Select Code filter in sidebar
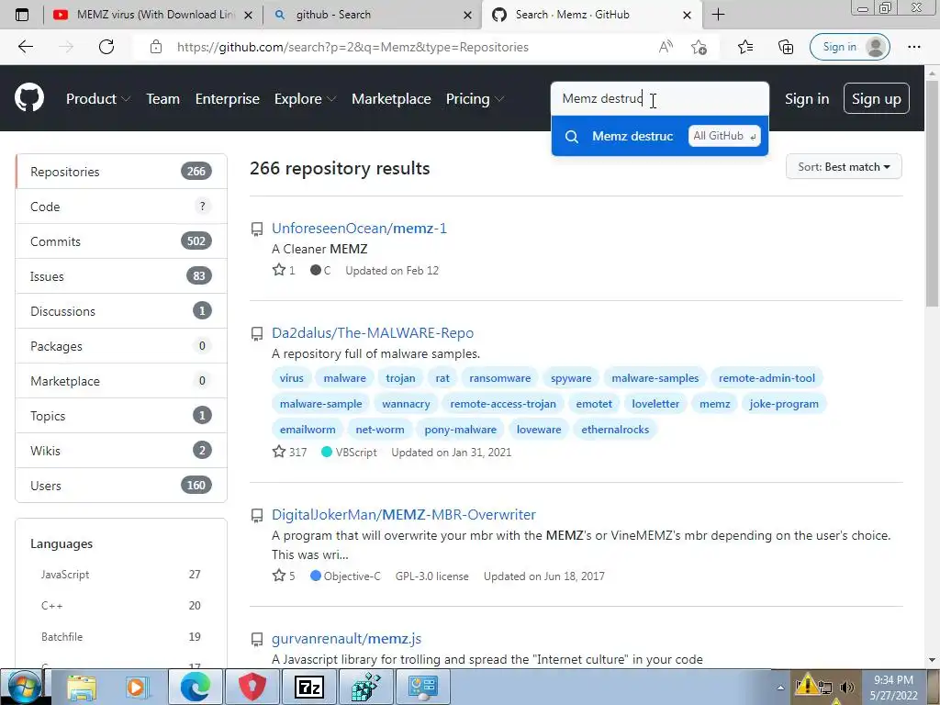Image resolution: width=940 pixels, height=705 pixels. click(x=121, y=207)
